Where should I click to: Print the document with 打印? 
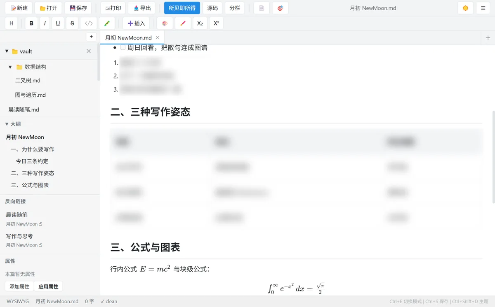tap(113, 8)
